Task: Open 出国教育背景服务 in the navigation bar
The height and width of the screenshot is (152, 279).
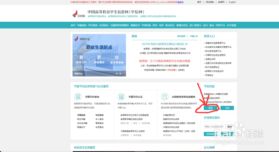Action: click(119, 25)
